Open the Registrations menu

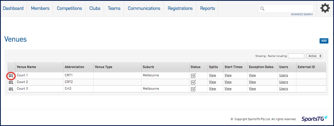180,8
